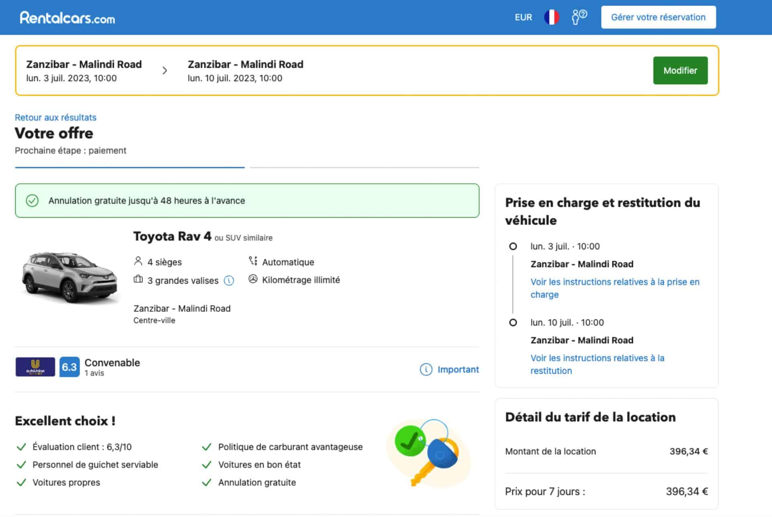Click the Toyota Rav 4 title
This screenshot has height=517, width=772.
point(172,236)
